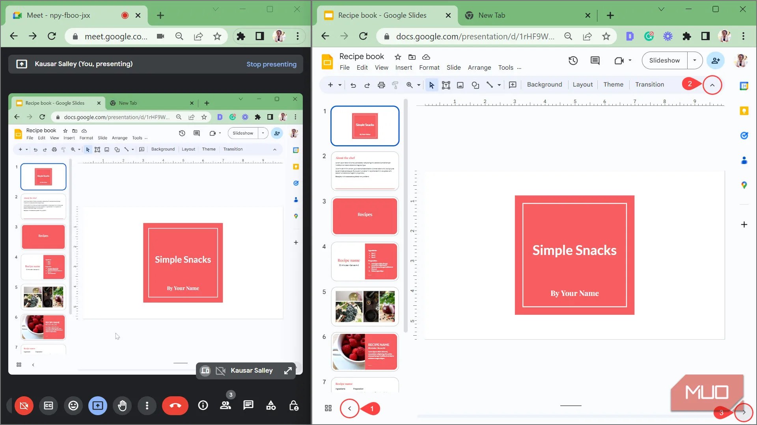Open the new slide dropdown arrow

[339, 85]
